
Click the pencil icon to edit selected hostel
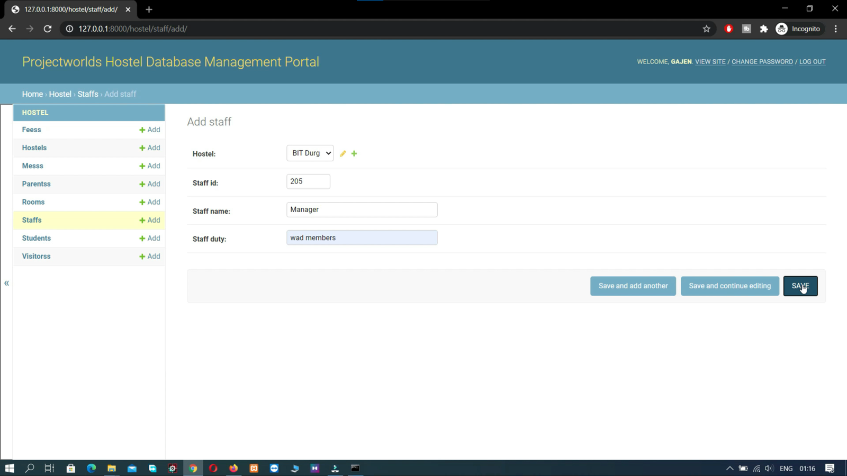click(343, 153)
